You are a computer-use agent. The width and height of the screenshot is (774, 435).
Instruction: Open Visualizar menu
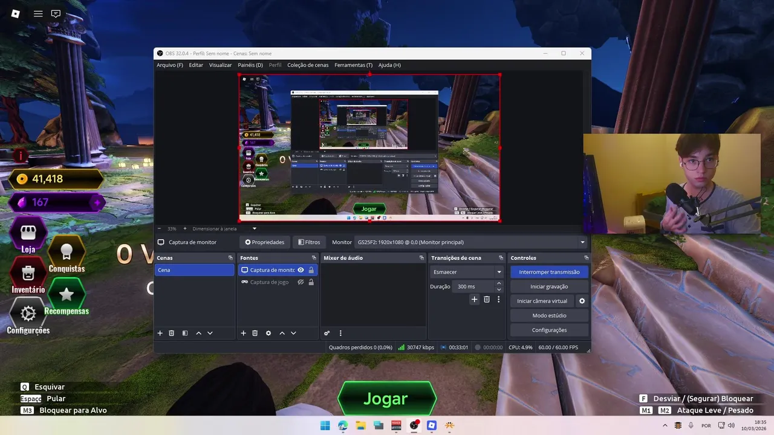point(220,65)
